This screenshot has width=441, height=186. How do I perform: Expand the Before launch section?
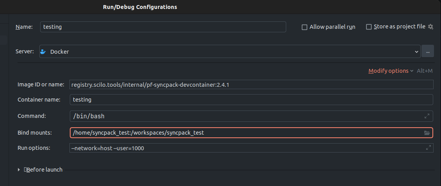(19, 170)
